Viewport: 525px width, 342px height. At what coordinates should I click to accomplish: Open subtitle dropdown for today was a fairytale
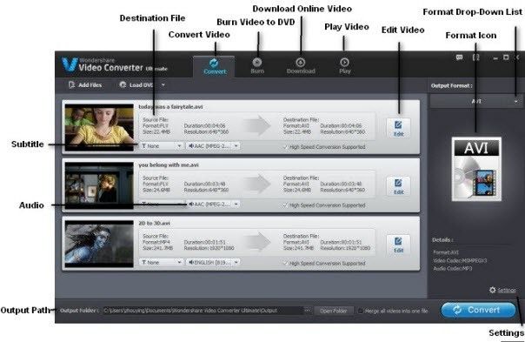point(161,146)
